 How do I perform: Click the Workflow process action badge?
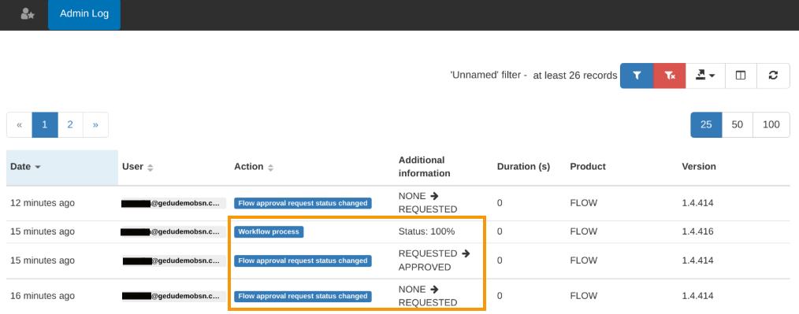pos(269,231)
